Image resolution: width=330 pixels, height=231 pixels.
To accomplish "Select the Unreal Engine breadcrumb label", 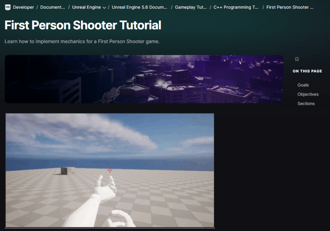I will [86, 7].
